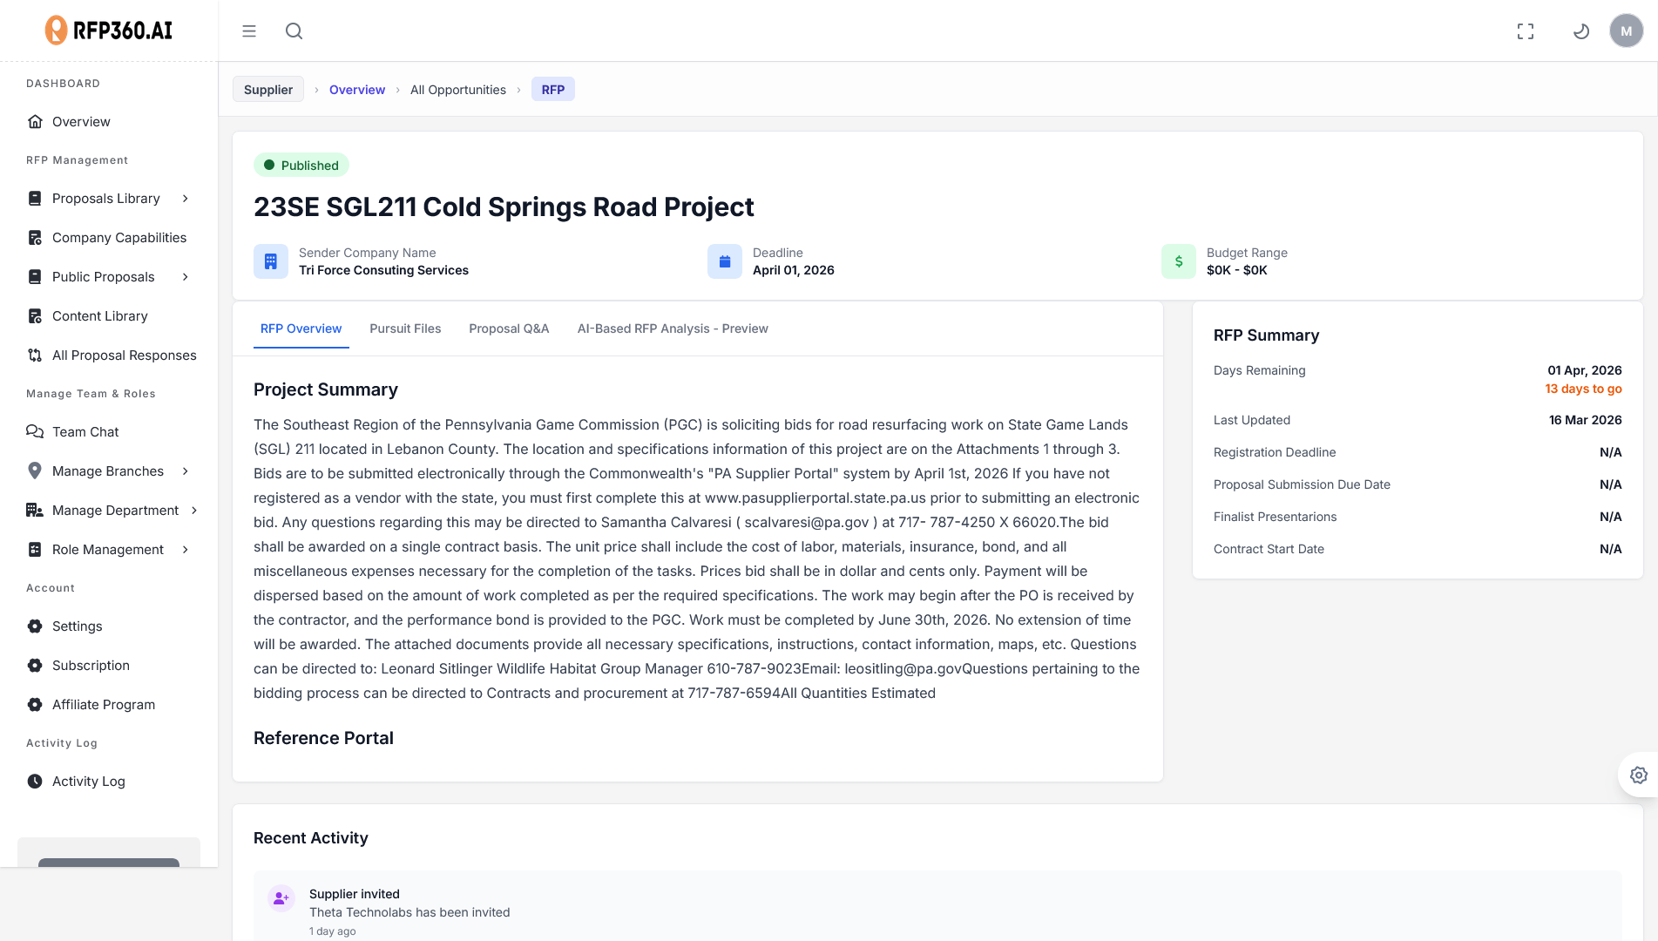This screenshot has width=1658, height=941.
Task: Open the Proposal Q&A tab
Action: pyautogui.click(x=509, y=328)
